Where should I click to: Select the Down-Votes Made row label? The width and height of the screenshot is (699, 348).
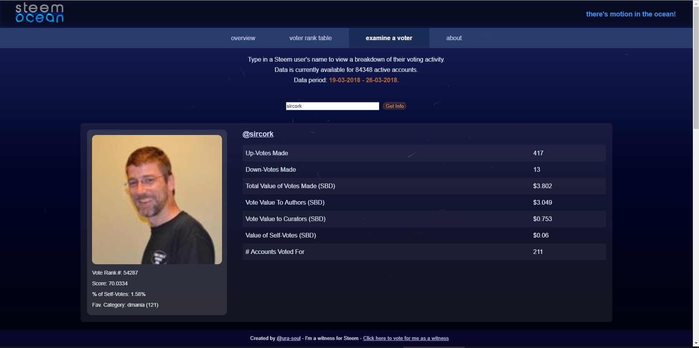(x=271, y=169)
